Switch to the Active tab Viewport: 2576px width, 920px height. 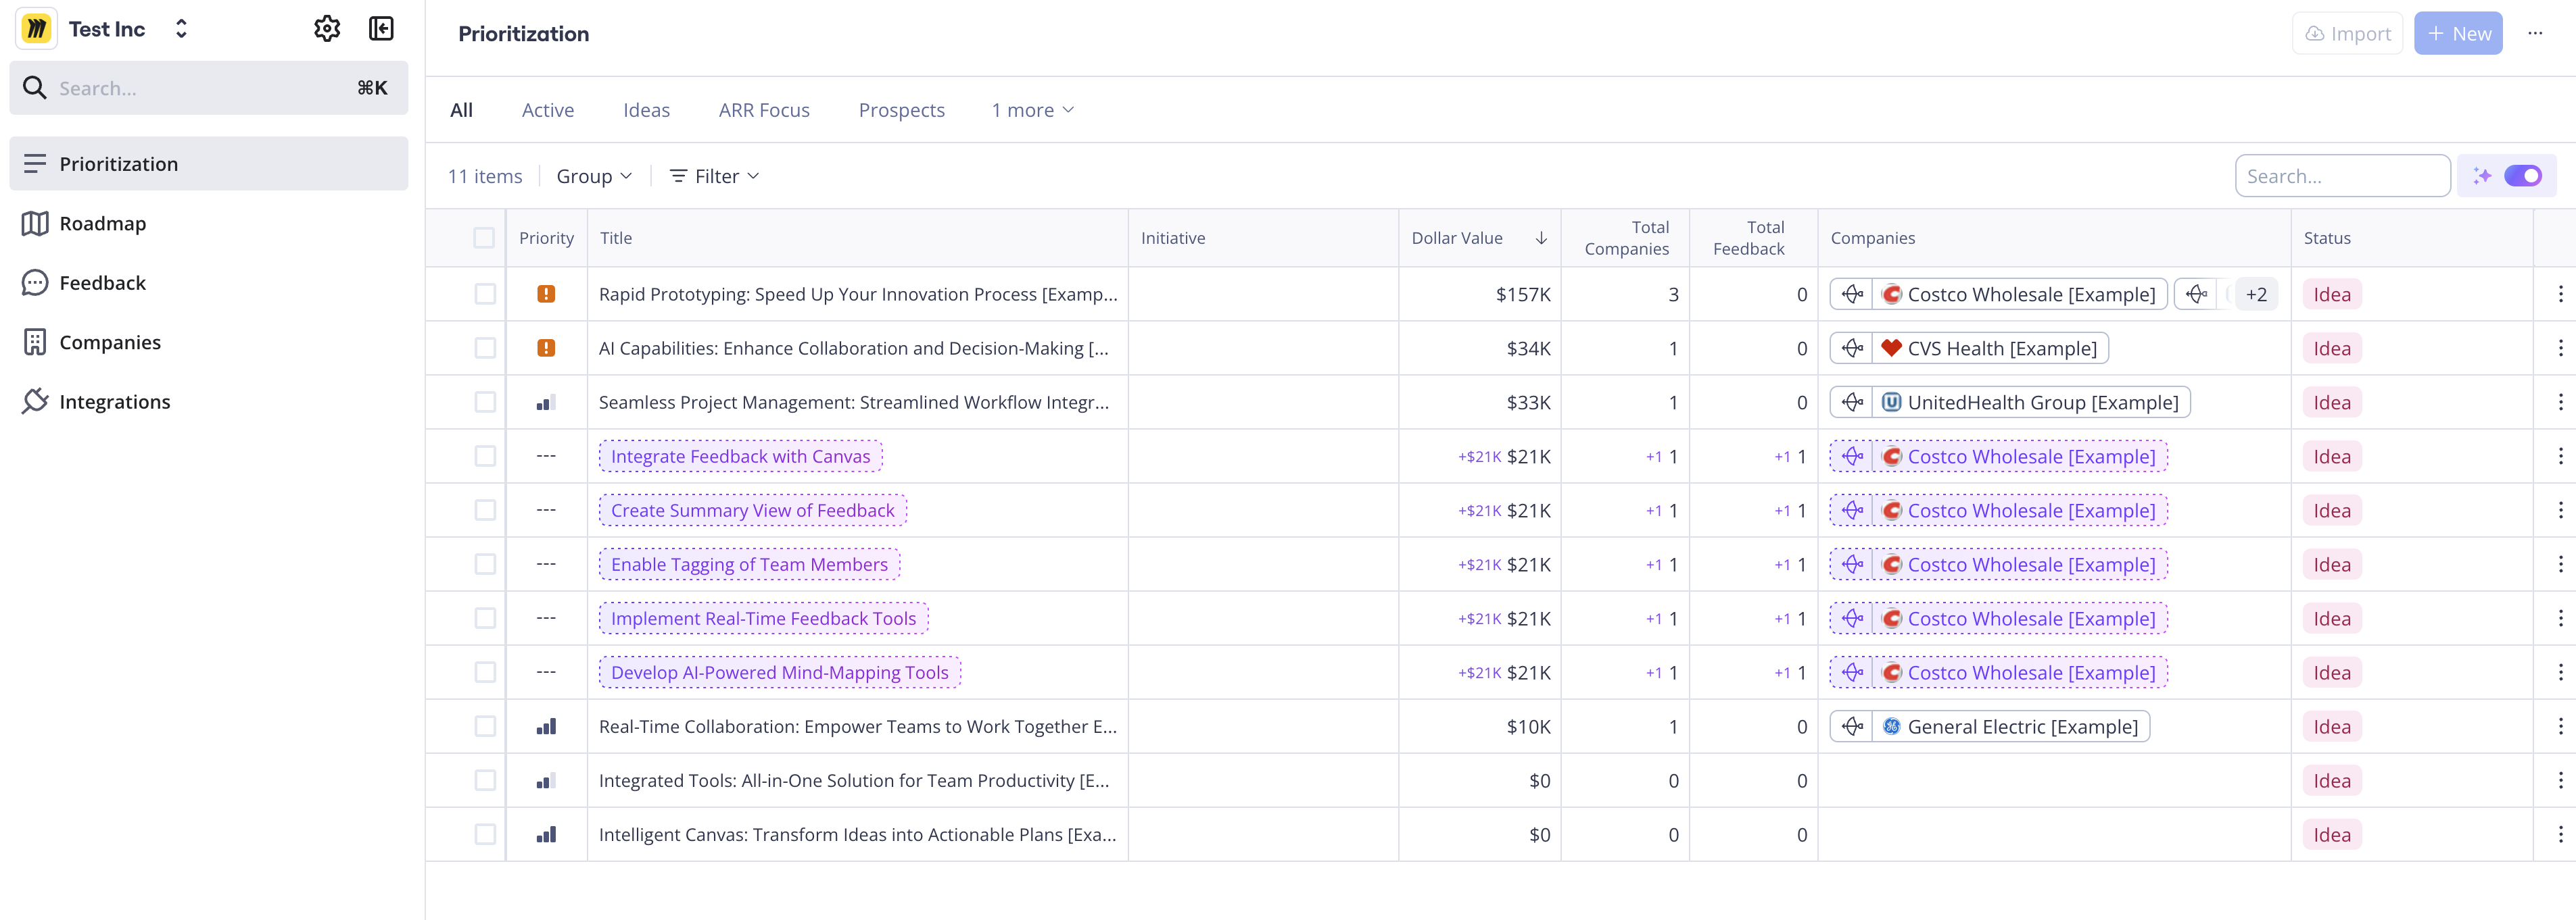548,110
